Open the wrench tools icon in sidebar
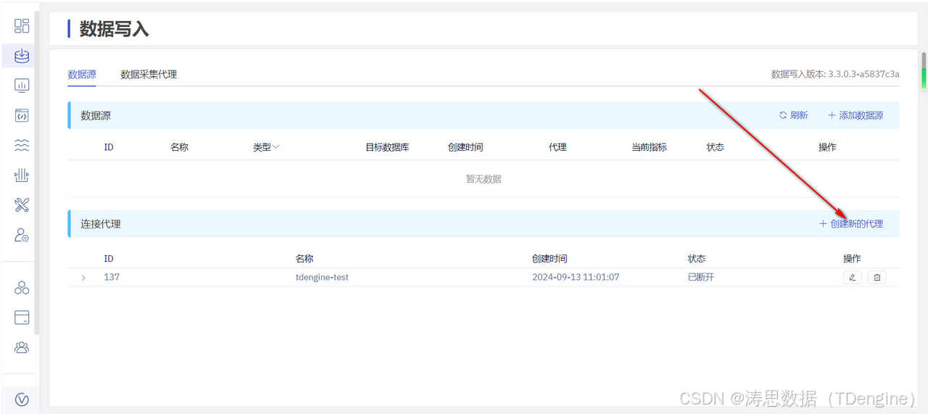Viewport: 928px width, 414px height. click(22, 205)
